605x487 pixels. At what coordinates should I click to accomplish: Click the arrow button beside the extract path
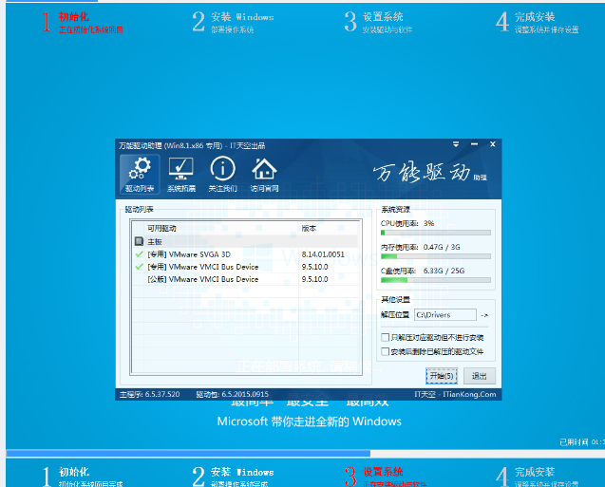483,315
